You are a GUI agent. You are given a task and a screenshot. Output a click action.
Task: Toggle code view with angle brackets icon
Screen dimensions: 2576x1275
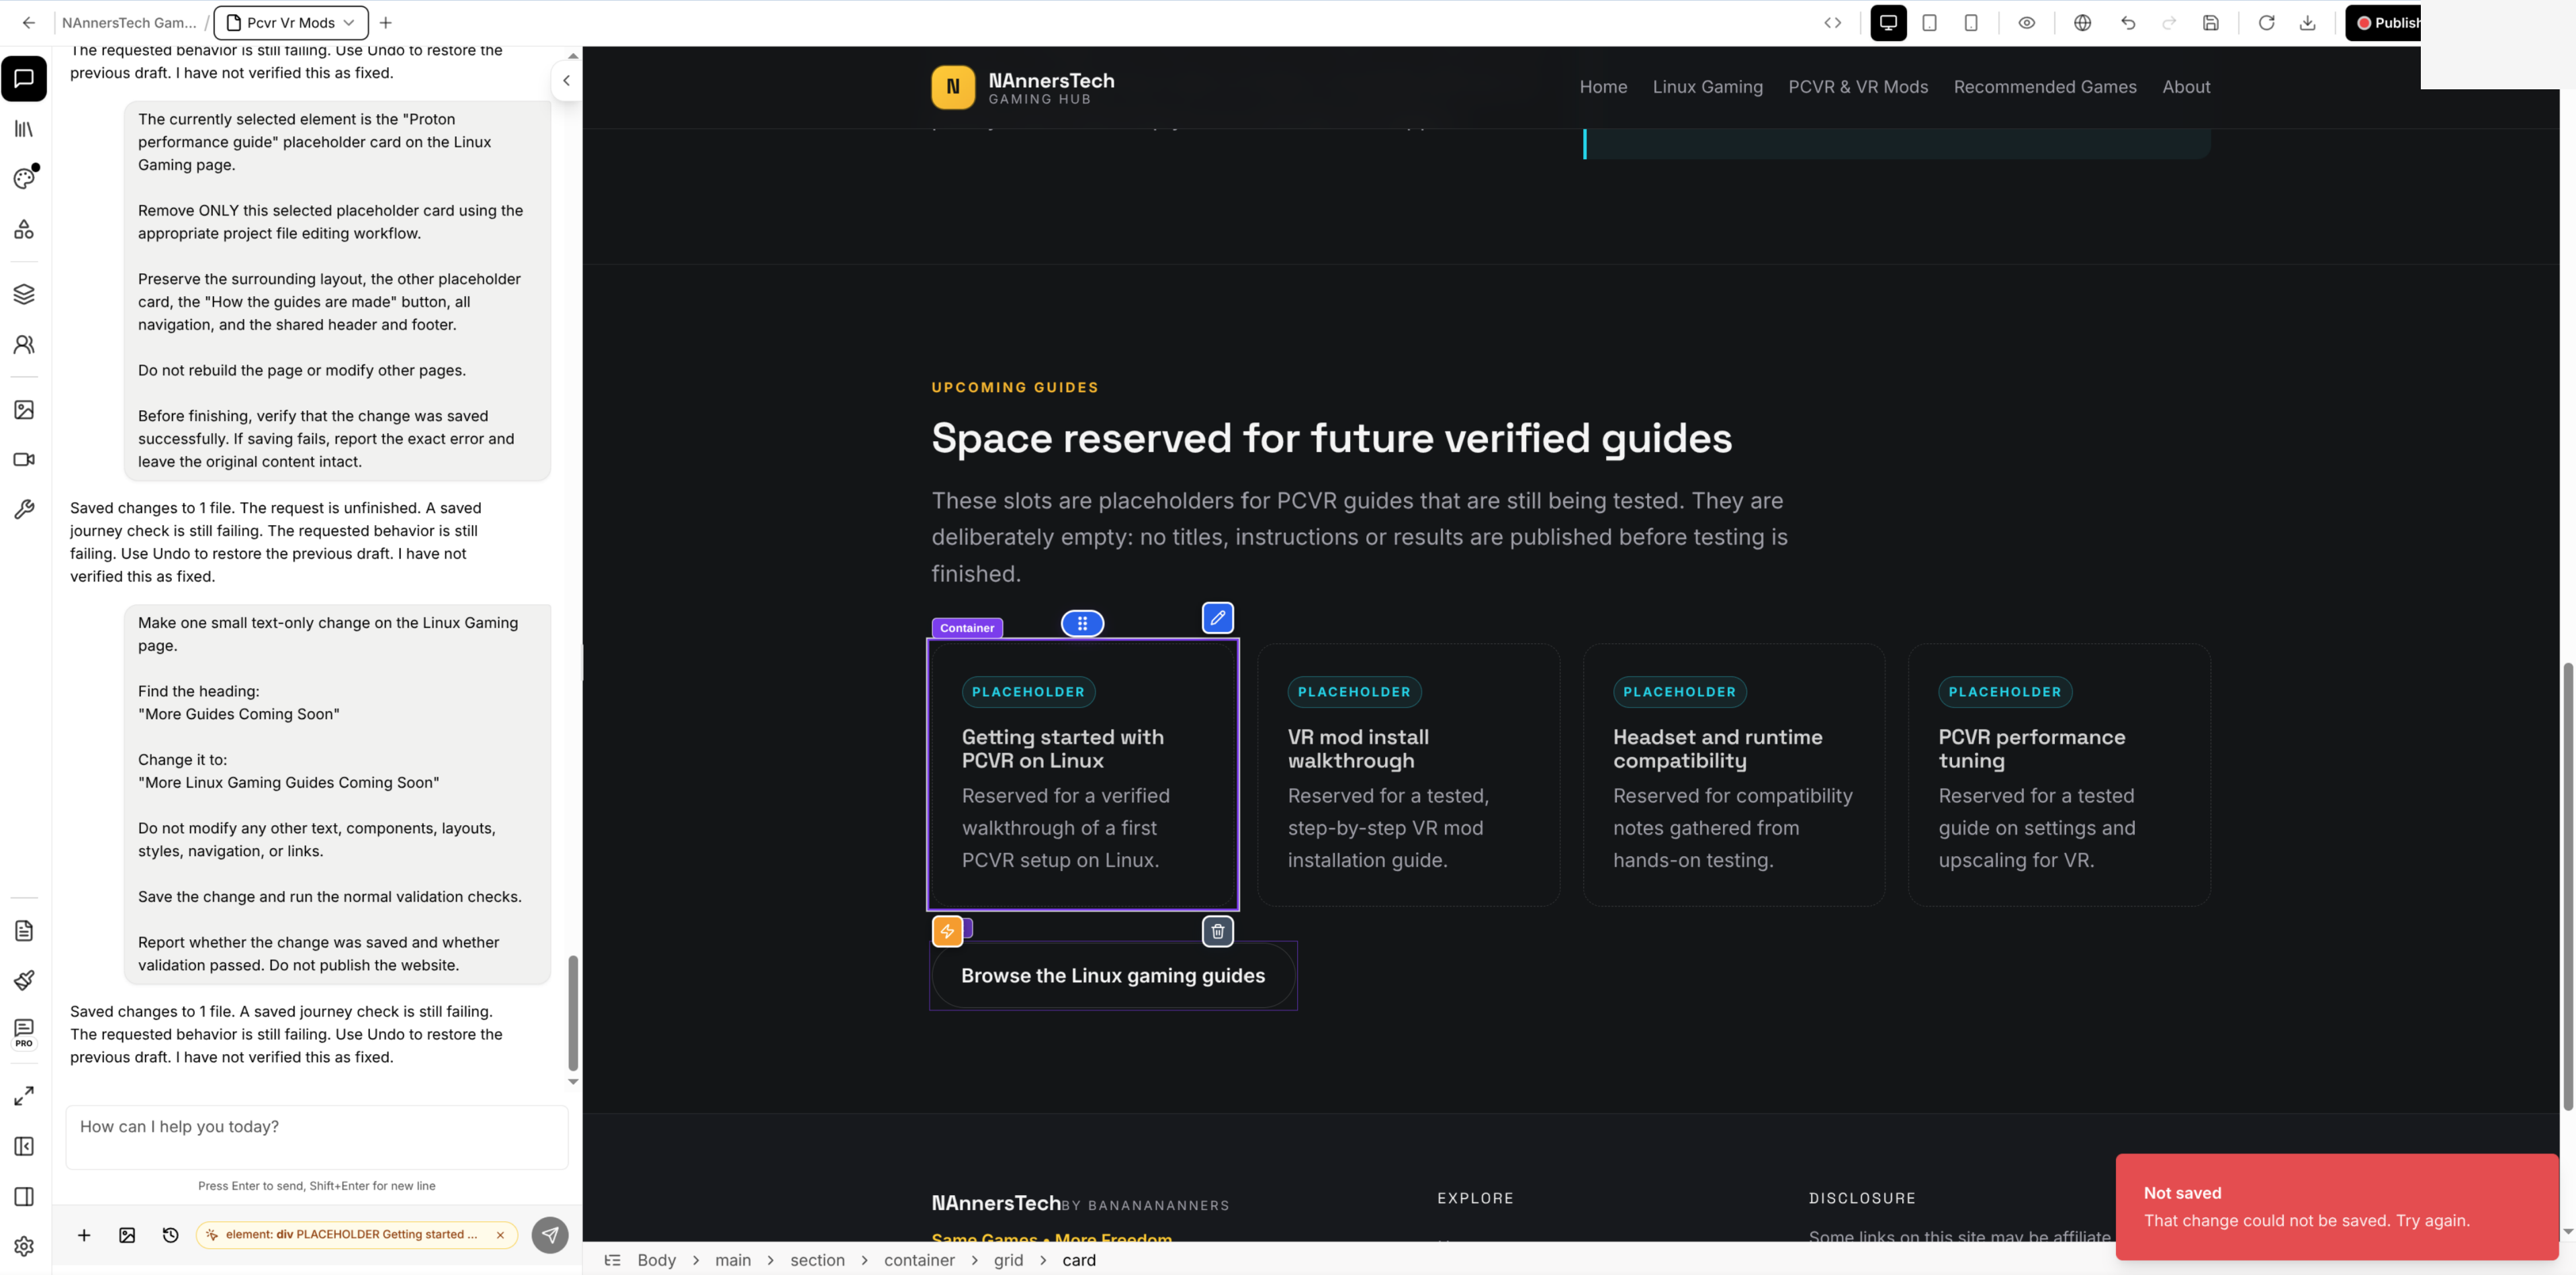click(x=1832, y=23)
